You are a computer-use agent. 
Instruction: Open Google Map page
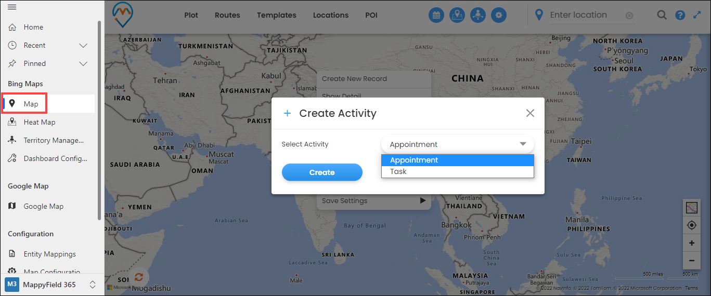coord(43,206)
